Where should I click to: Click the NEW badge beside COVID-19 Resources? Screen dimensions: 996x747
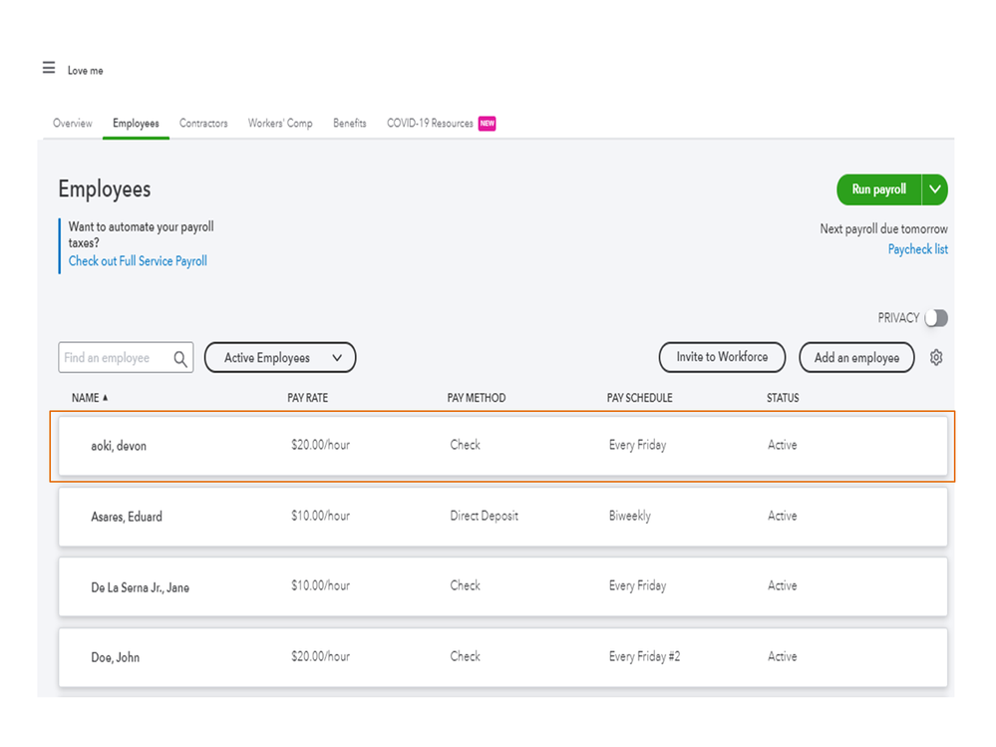tap(487, 124)
